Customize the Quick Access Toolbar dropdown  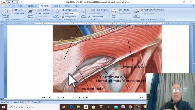tap(22, 2)
